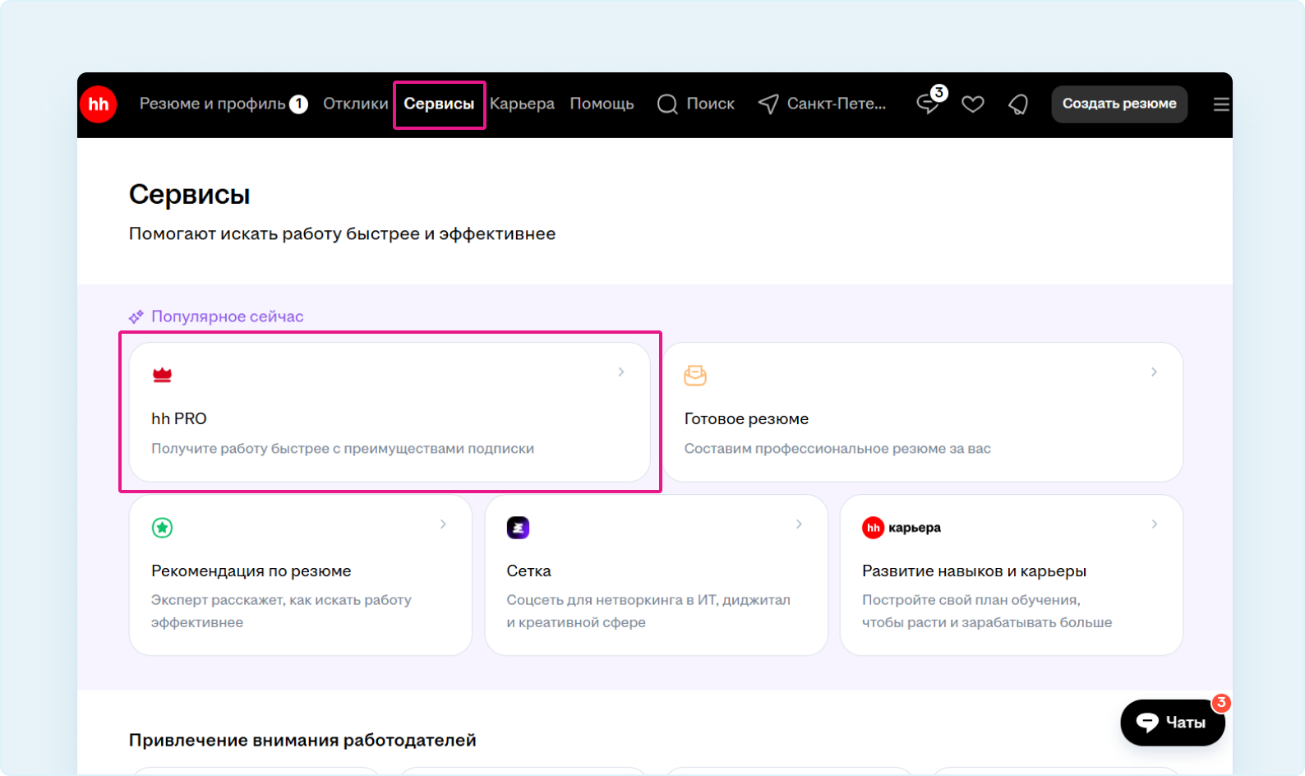Screen dimensions: 1305x776
Task: Go to Отклики in navigation
Action: pyautogui.click(x=355, y=104)
